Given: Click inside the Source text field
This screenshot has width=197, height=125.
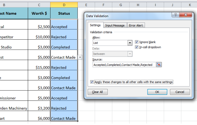Looking at the screenshot, I should [x=124, y=65].
